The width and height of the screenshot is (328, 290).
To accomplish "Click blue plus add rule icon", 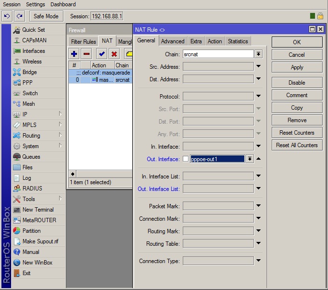I will tap(74, 54).
